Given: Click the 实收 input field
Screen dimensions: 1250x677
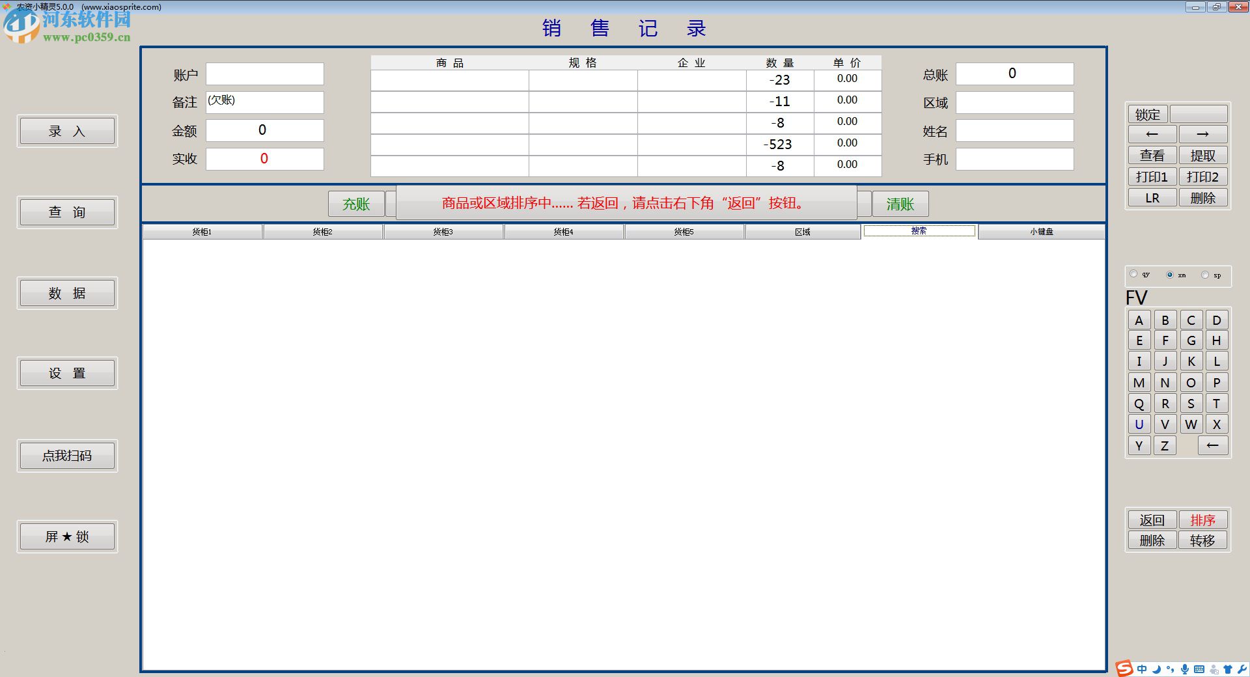Looking at the screenshot, I should (x=265, y=159).
